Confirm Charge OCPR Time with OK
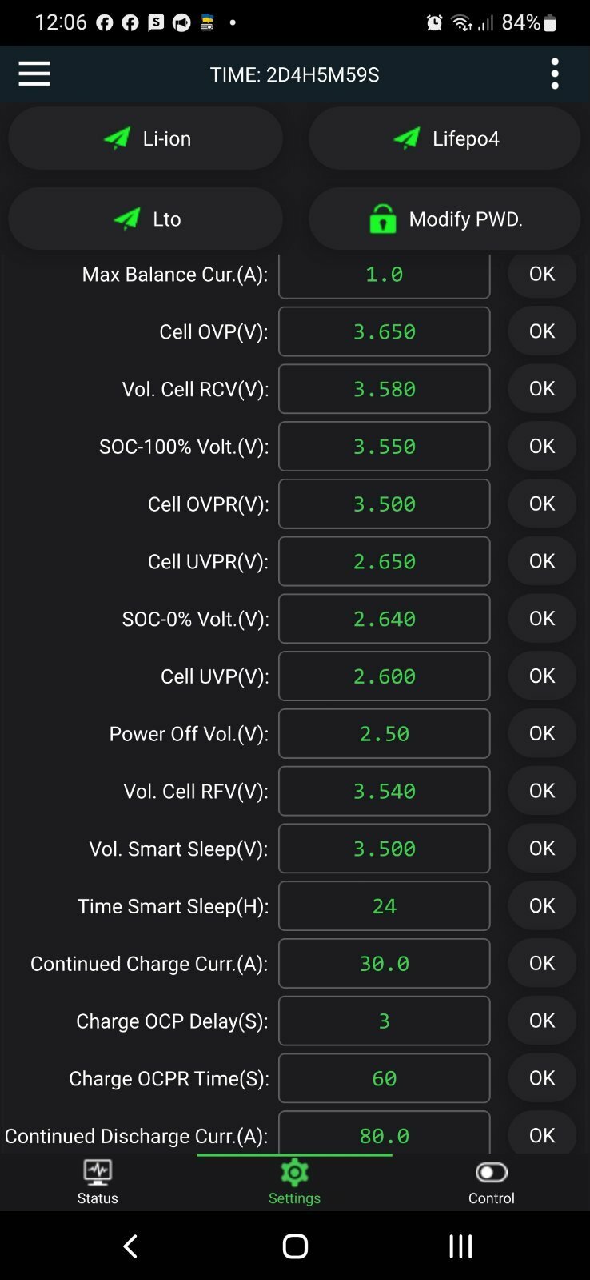Image resolution: width=590 pixels, height=1280 pixels. point(542,1078)
